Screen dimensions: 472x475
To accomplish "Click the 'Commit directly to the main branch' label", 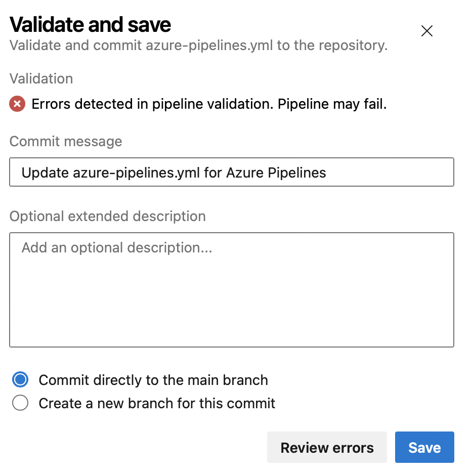I will (x=153, y=380).
